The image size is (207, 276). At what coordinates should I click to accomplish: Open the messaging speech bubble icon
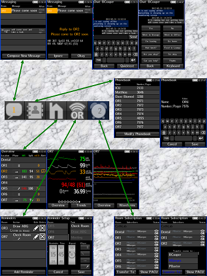point(14,110)
